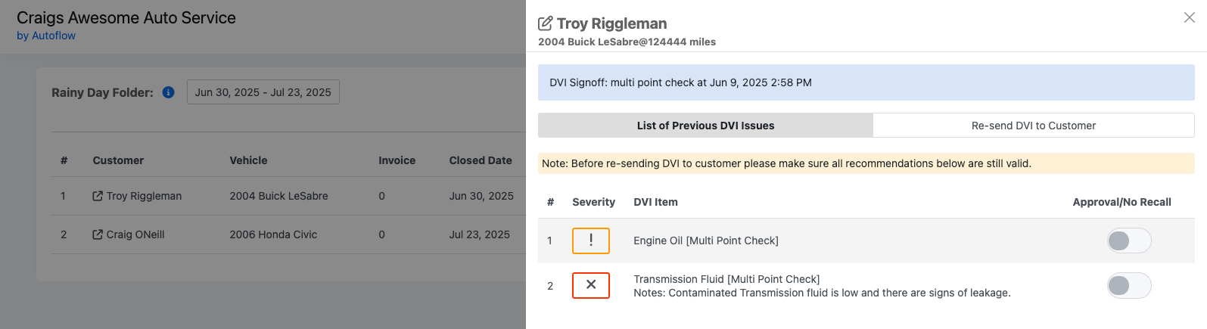Select the 2006 Honda Civic vehicle cell
Image resolution: width=1207 pixels, height=329 pixels.
coord(273,234)
